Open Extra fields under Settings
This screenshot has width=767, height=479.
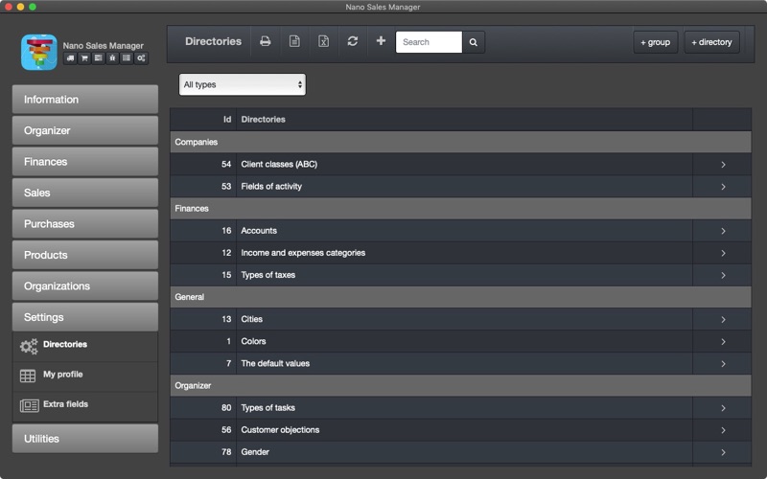(x=85, y=405)
